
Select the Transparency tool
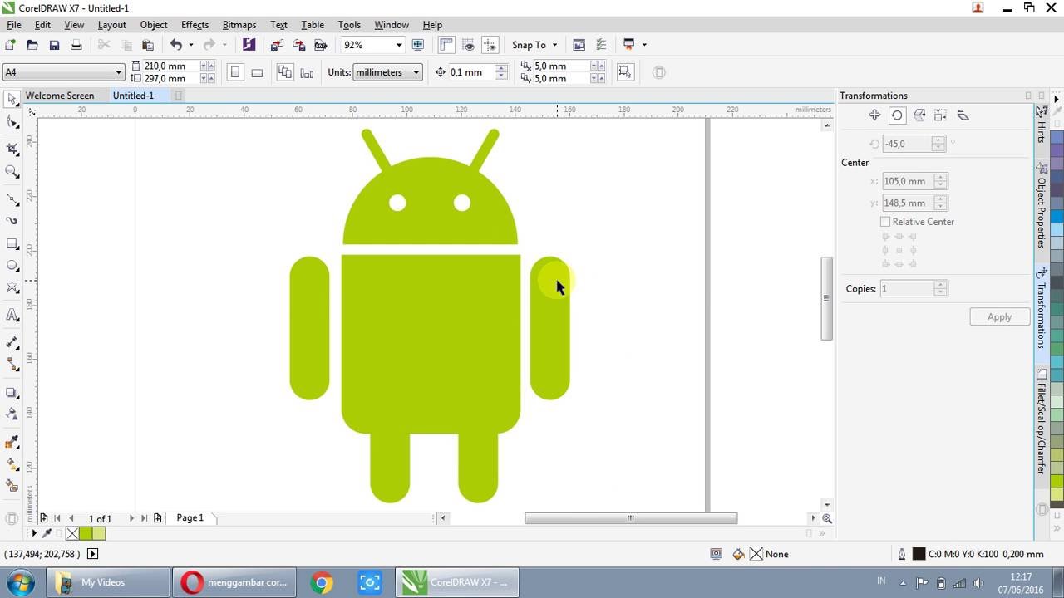pos(12,414)
